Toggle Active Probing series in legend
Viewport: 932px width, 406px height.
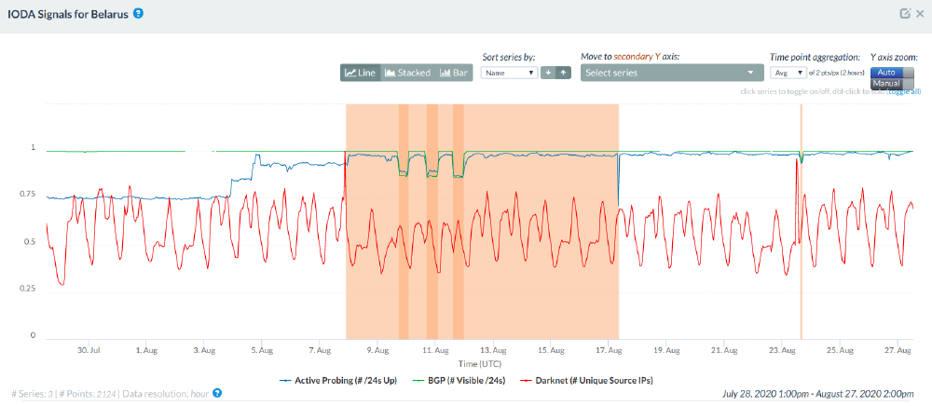coord(338,380)
